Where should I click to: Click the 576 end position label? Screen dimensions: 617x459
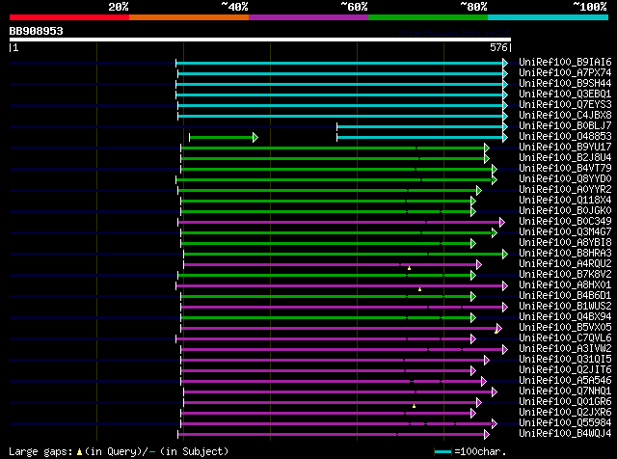pyautogui.click(x=498, y=47)
